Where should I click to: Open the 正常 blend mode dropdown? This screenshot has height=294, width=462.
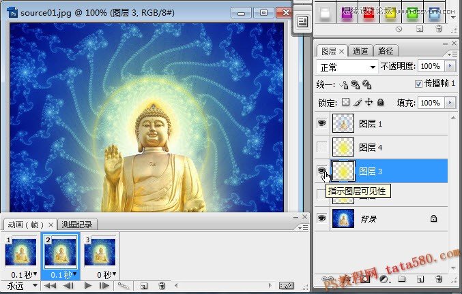click(347, 67)
